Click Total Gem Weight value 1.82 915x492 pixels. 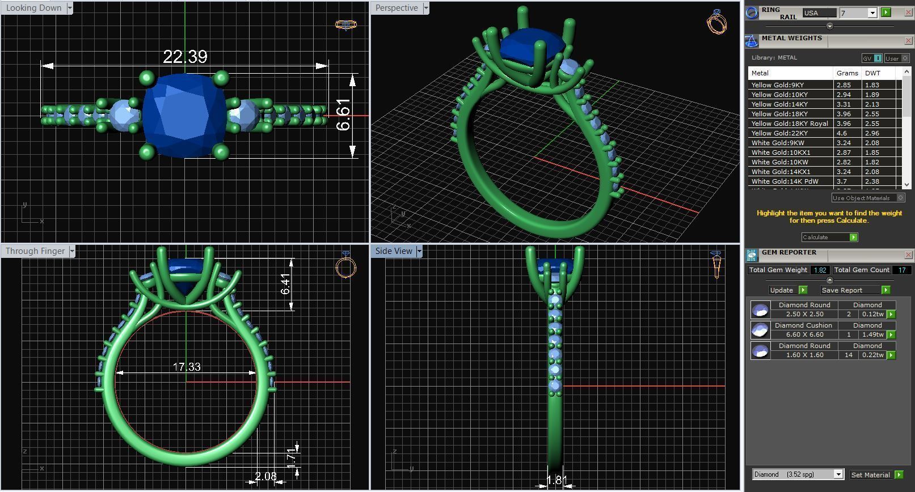820,270
